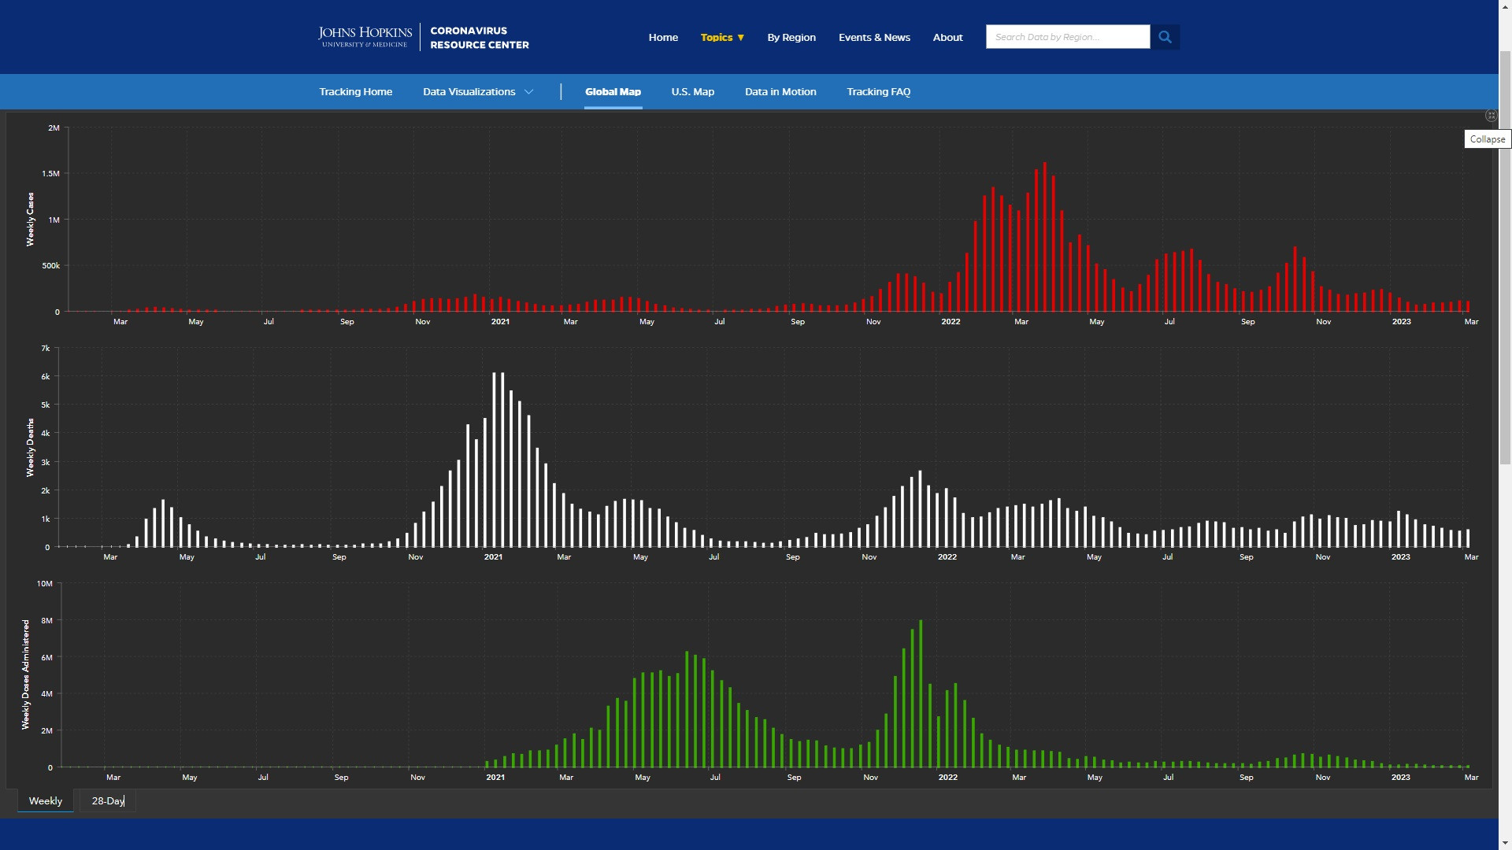
Task: Click the About menu item
Action: pos(947,37)
